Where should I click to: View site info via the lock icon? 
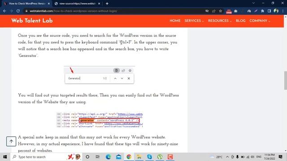[26, 11]
